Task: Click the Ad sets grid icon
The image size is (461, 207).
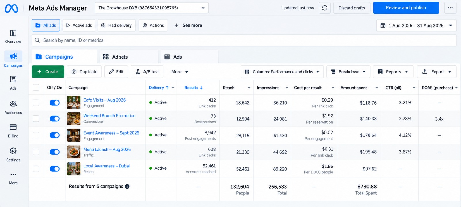Action: click(106, 57)
